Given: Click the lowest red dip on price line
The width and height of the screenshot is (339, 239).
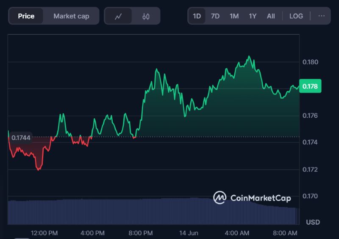Looking at the screenshot, I should click(39, 170).
